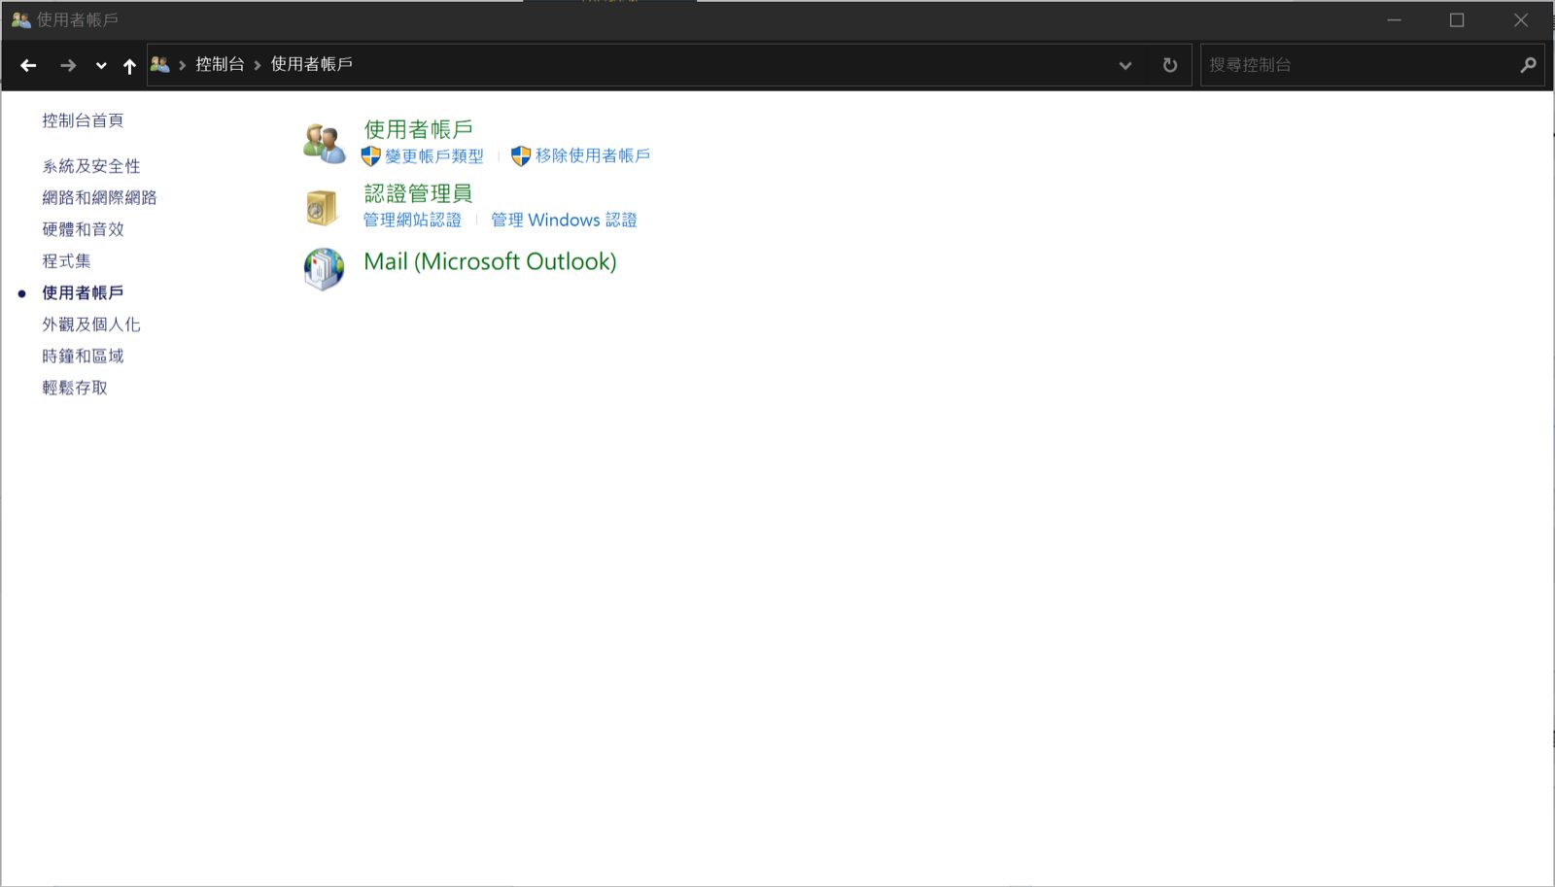This screenshot has height=887, width=1555.
Task: Select 控制台 in the breadcrumb path
Action: pos(220,64)
